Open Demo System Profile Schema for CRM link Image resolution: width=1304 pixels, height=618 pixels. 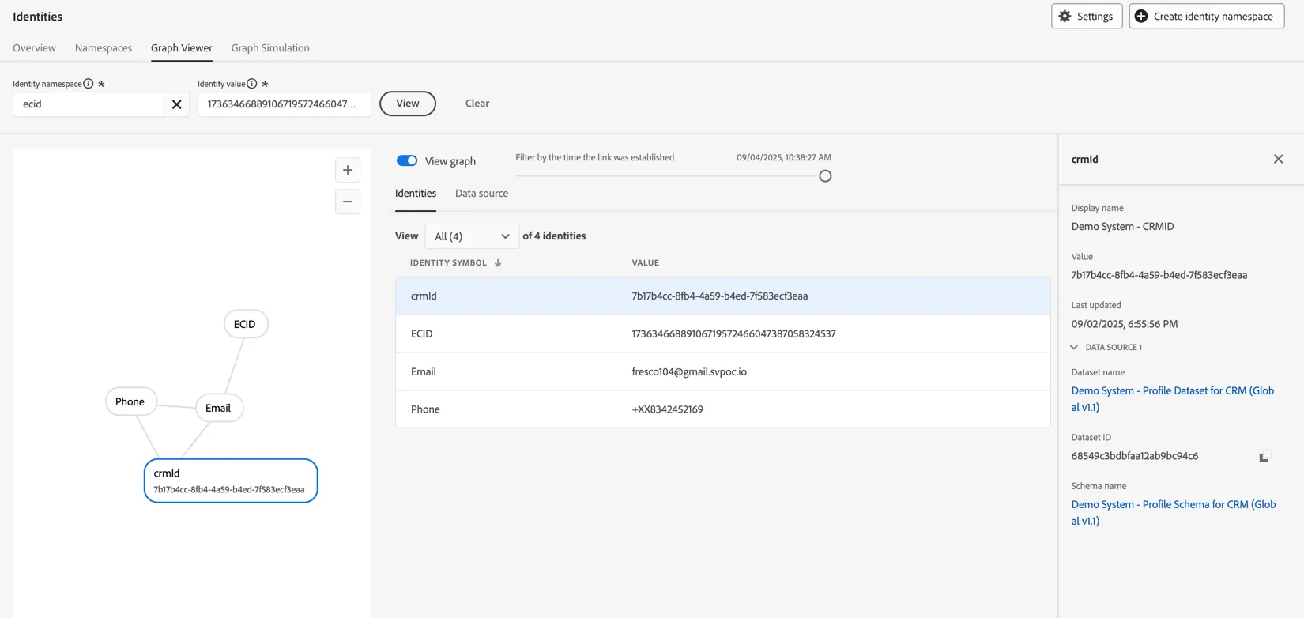(1173, 512)
